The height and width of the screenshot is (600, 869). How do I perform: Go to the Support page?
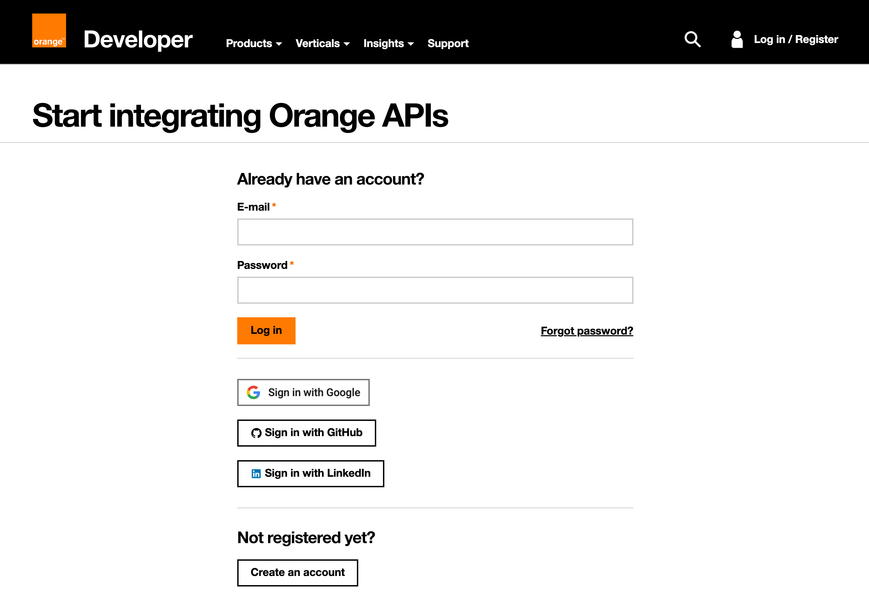(448, 44)
